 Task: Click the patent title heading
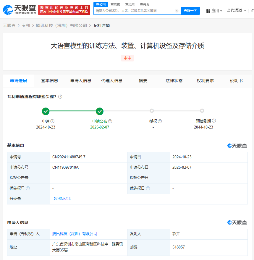pyautogui.click(x=127, y=46)
